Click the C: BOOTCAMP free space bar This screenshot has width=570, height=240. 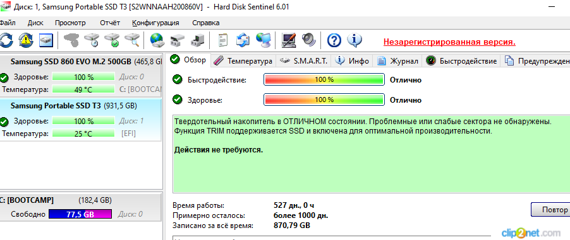[80, 214]
